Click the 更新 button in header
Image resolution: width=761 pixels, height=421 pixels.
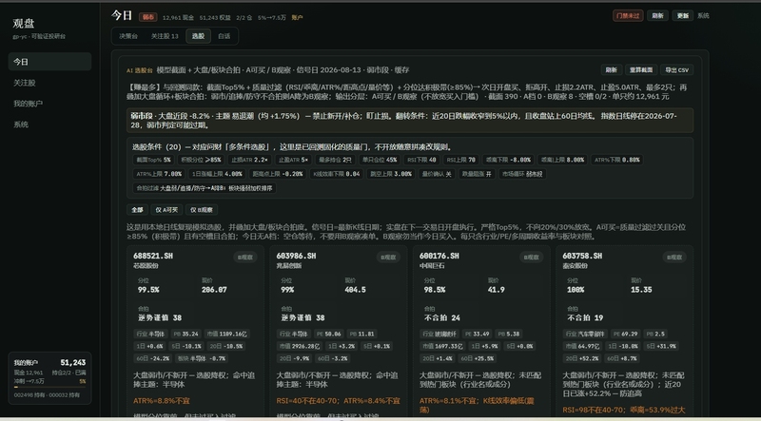[683, 15]
